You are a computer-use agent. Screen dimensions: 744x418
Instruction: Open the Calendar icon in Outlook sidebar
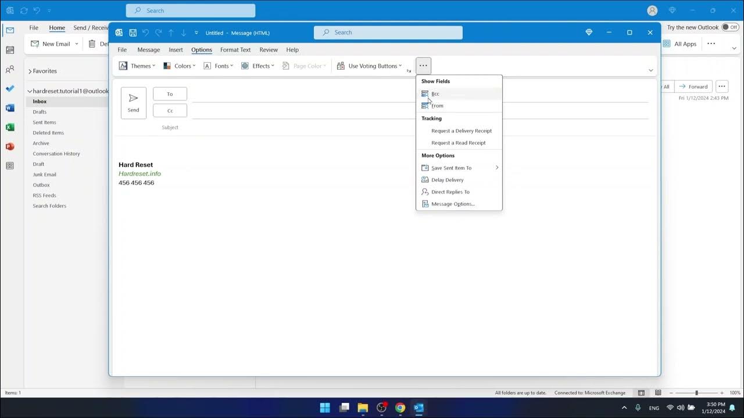9,49
